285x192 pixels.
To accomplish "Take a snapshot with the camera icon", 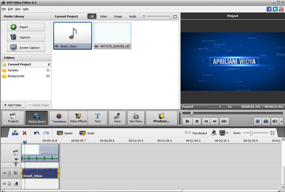I will coord(266,121).
